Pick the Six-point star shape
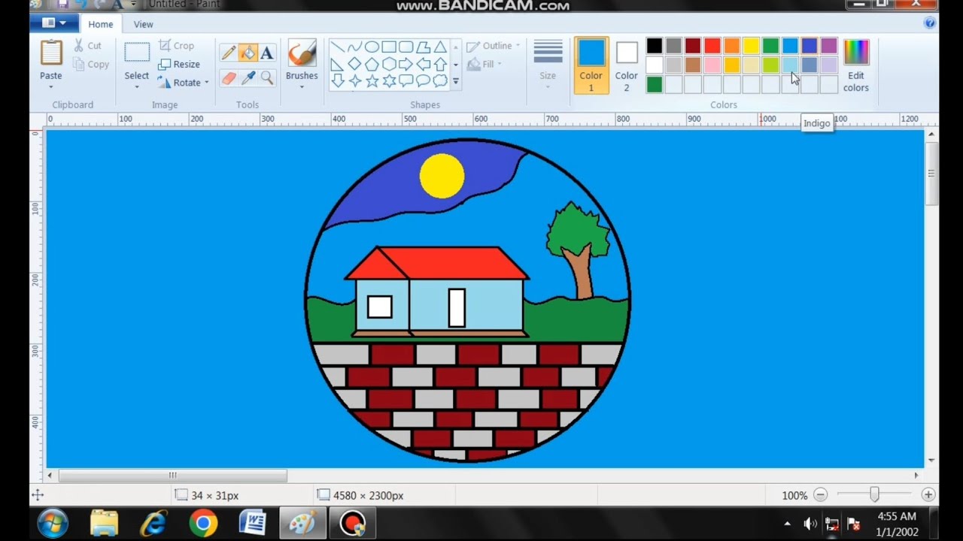This screenshot has width=963, height=541. tap(389, 80)
